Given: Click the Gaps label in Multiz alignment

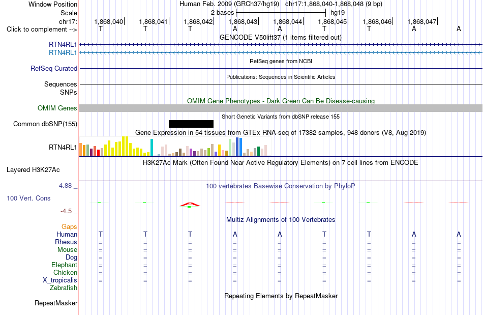Looking at the screenshot, I should [x=69, y=227].
